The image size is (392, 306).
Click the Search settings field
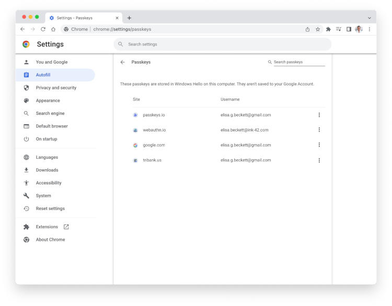click(222, 44)
